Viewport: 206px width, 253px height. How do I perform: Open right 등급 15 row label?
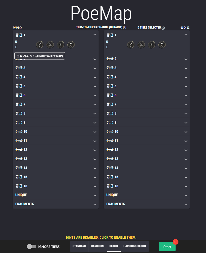(112, 177)
